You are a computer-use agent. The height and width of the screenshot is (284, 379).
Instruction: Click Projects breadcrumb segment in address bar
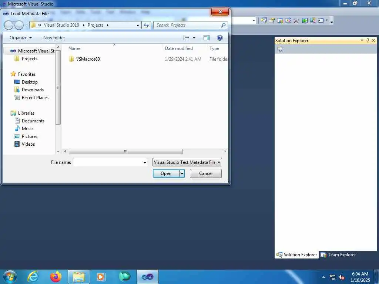(95, 25)
